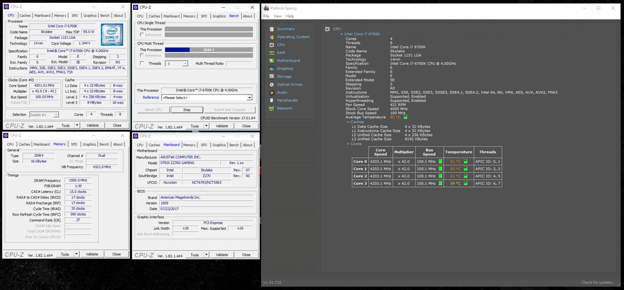Select Graphics monitor icon in Speccy sidebar
624x290 pixels.
[x=271, y=68]
